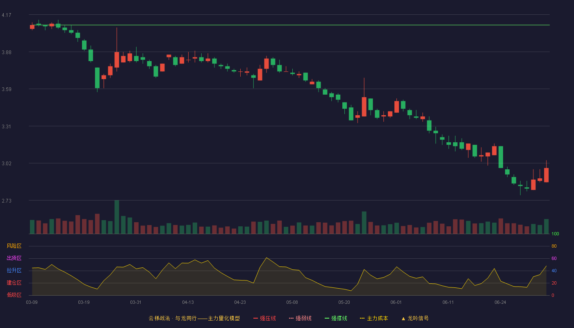Select the tallest volume bar

[116, 217]
